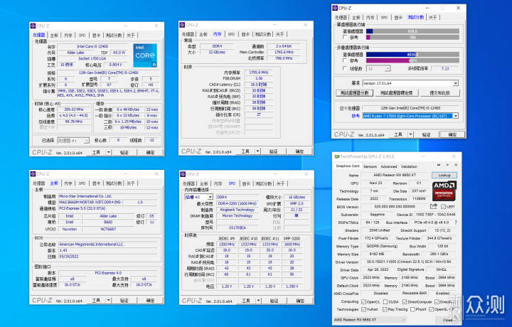Select the 显卡 tab in the processor window

point(96,36)
